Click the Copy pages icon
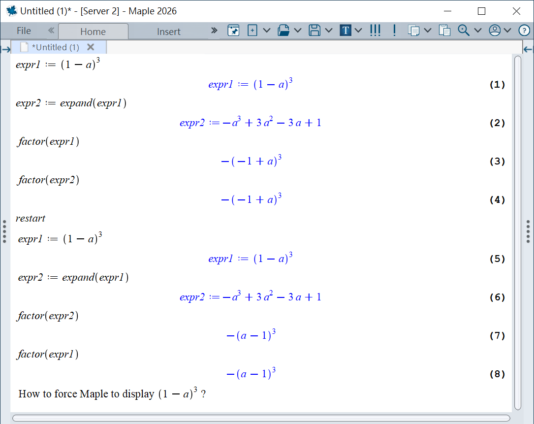This screenshot has height=424, width=534. tap(414, 31)
